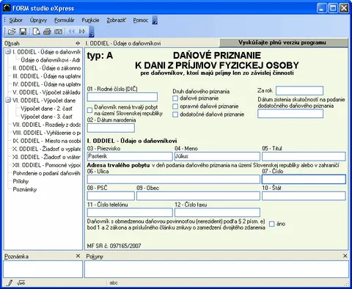Screen dimensions: 352x289
Task: Click the date field for dodatočné priznanie
Action: click(x=290, y=114)
